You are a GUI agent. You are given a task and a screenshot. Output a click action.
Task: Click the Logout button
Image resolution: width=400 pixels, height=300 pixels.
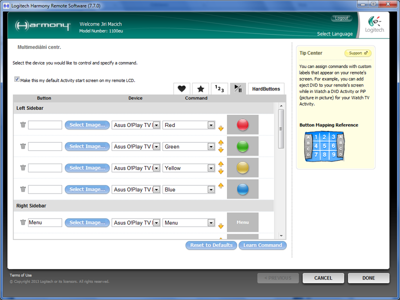click(x=341, y=18)
